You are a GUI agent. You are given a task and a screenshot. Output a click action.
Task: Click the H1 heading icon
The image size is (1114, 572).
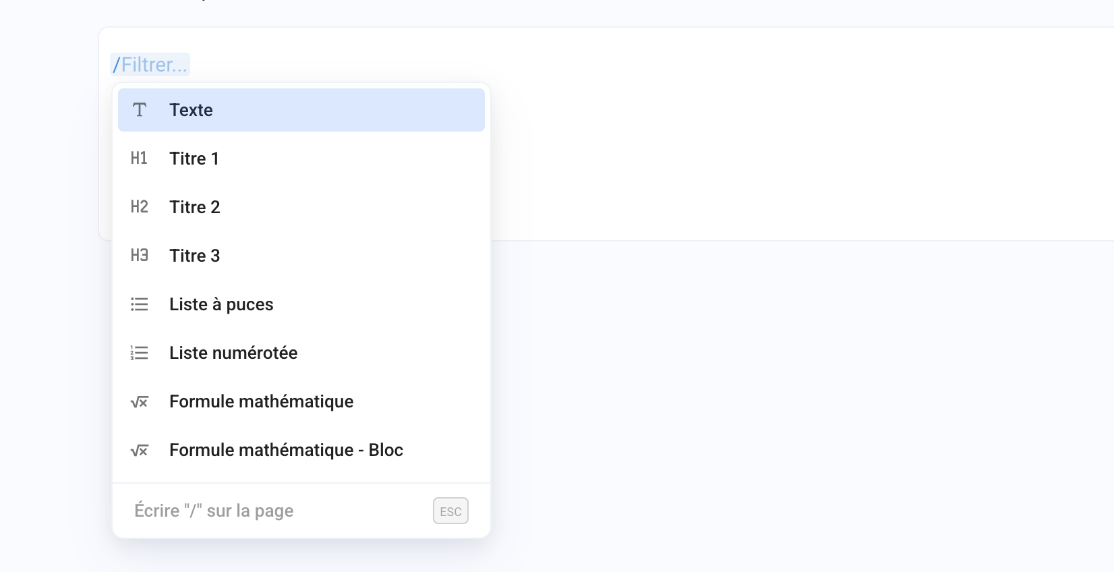pos(140,159)
